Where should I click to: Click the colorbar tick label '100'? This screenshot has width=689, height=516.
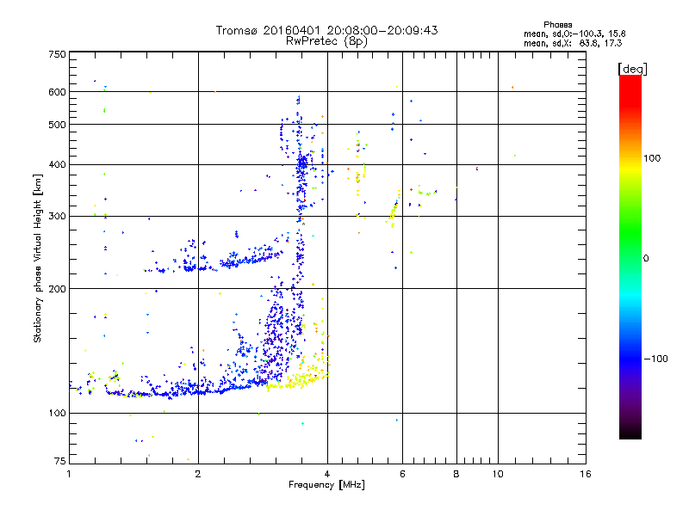(652, 158)
